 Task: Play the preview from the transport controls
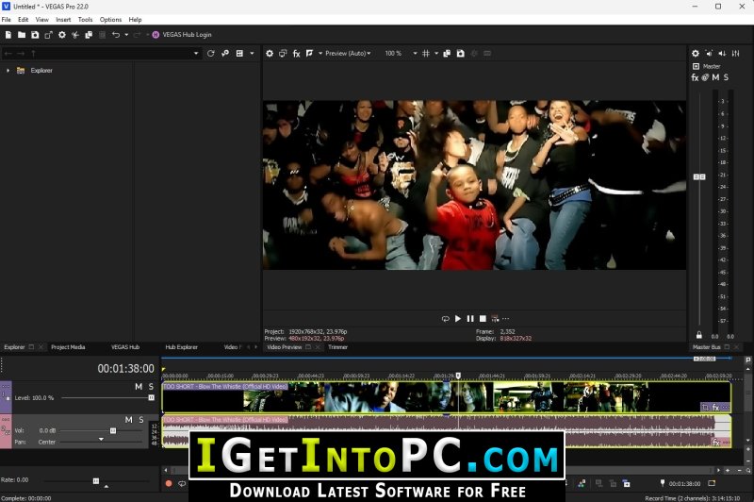coord(458,319)
